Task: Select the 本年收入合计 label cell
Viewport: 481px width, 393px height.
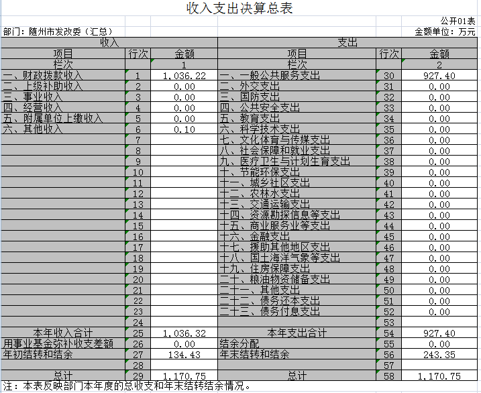Action: [63, 333]
